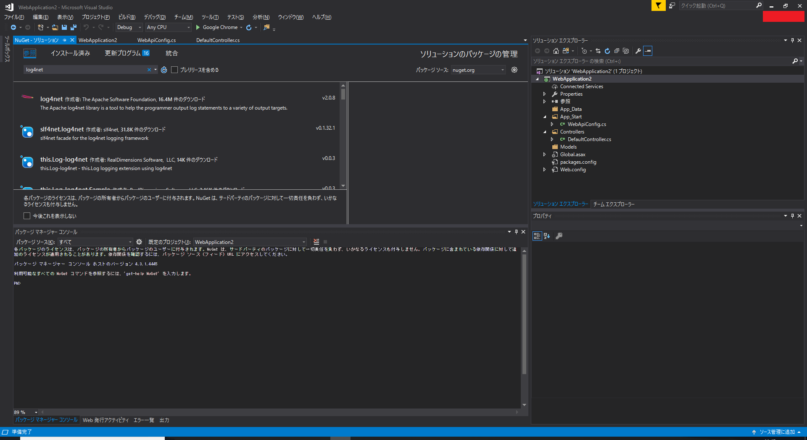Image resolution: width=807 pixels, height=440 pixels.
Task: Click the NuGet search refresh icon
Action: click(164, 70)
